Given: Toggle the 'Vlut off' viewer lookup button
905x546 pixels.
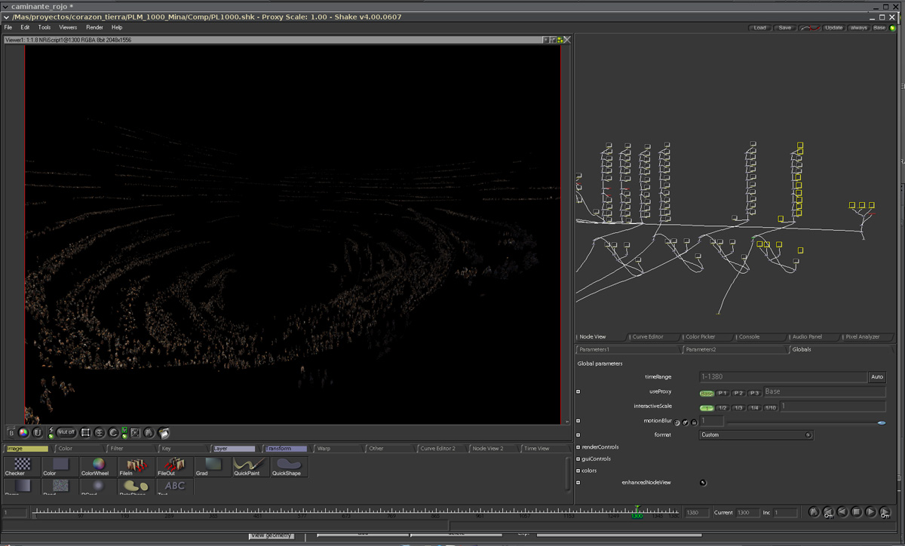Looking at the screenshot, I should click(x=66, y=433).
